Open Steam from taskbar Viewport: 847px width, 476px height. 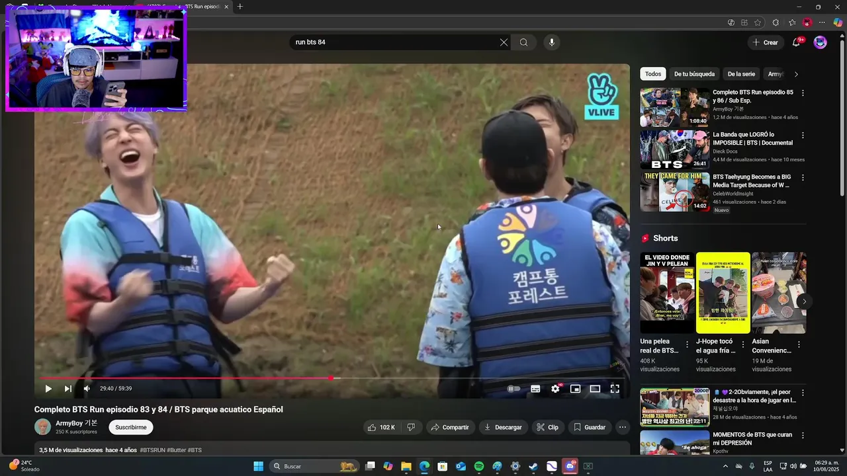point(533,467)
